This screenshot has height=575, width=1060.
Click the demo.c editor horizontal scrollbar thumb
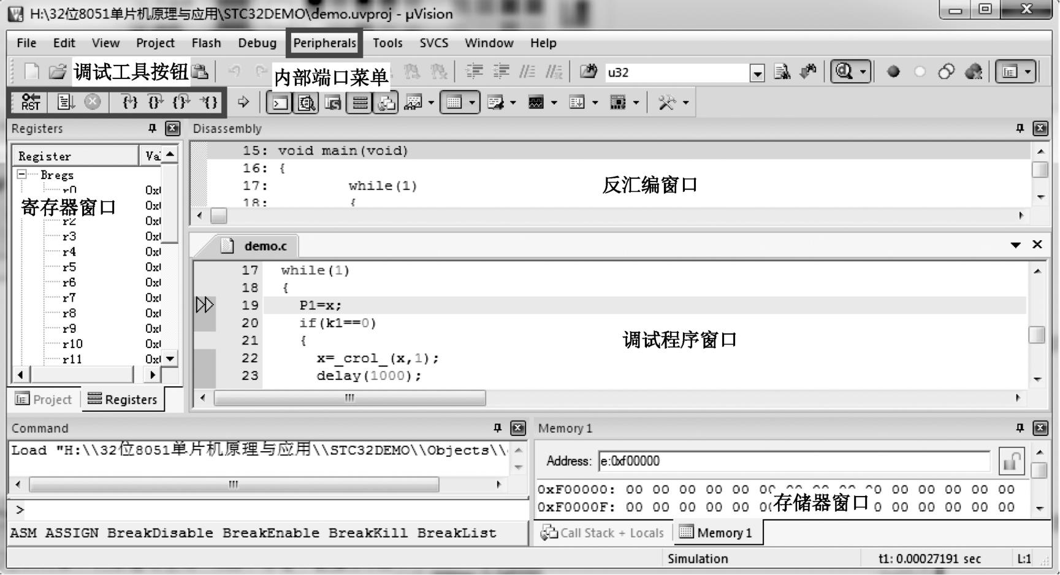pyautogui.click(x=349, y=398)
